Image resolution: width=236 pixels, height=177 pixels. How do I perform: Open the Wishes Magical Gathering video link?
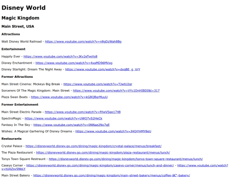tap(113, 132)
